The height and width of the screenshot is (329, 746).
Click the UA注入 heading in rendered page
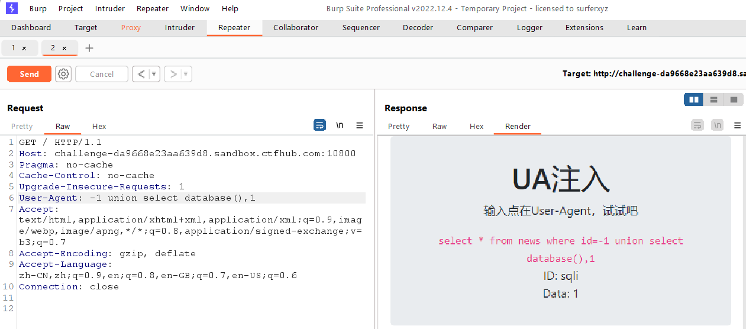560,179
